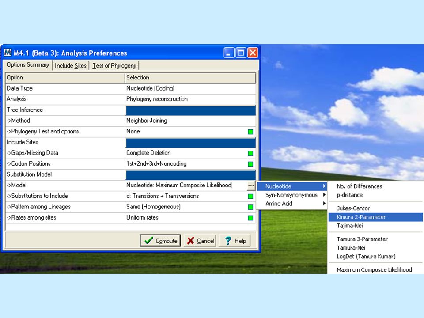Pick Tamura 3-Parameter model

[x=362, y=239]
